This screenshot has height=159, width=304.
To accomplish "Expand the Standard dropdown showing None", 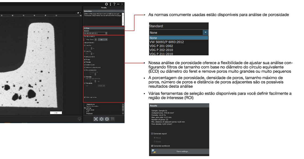I will click(x=205, y=33).
